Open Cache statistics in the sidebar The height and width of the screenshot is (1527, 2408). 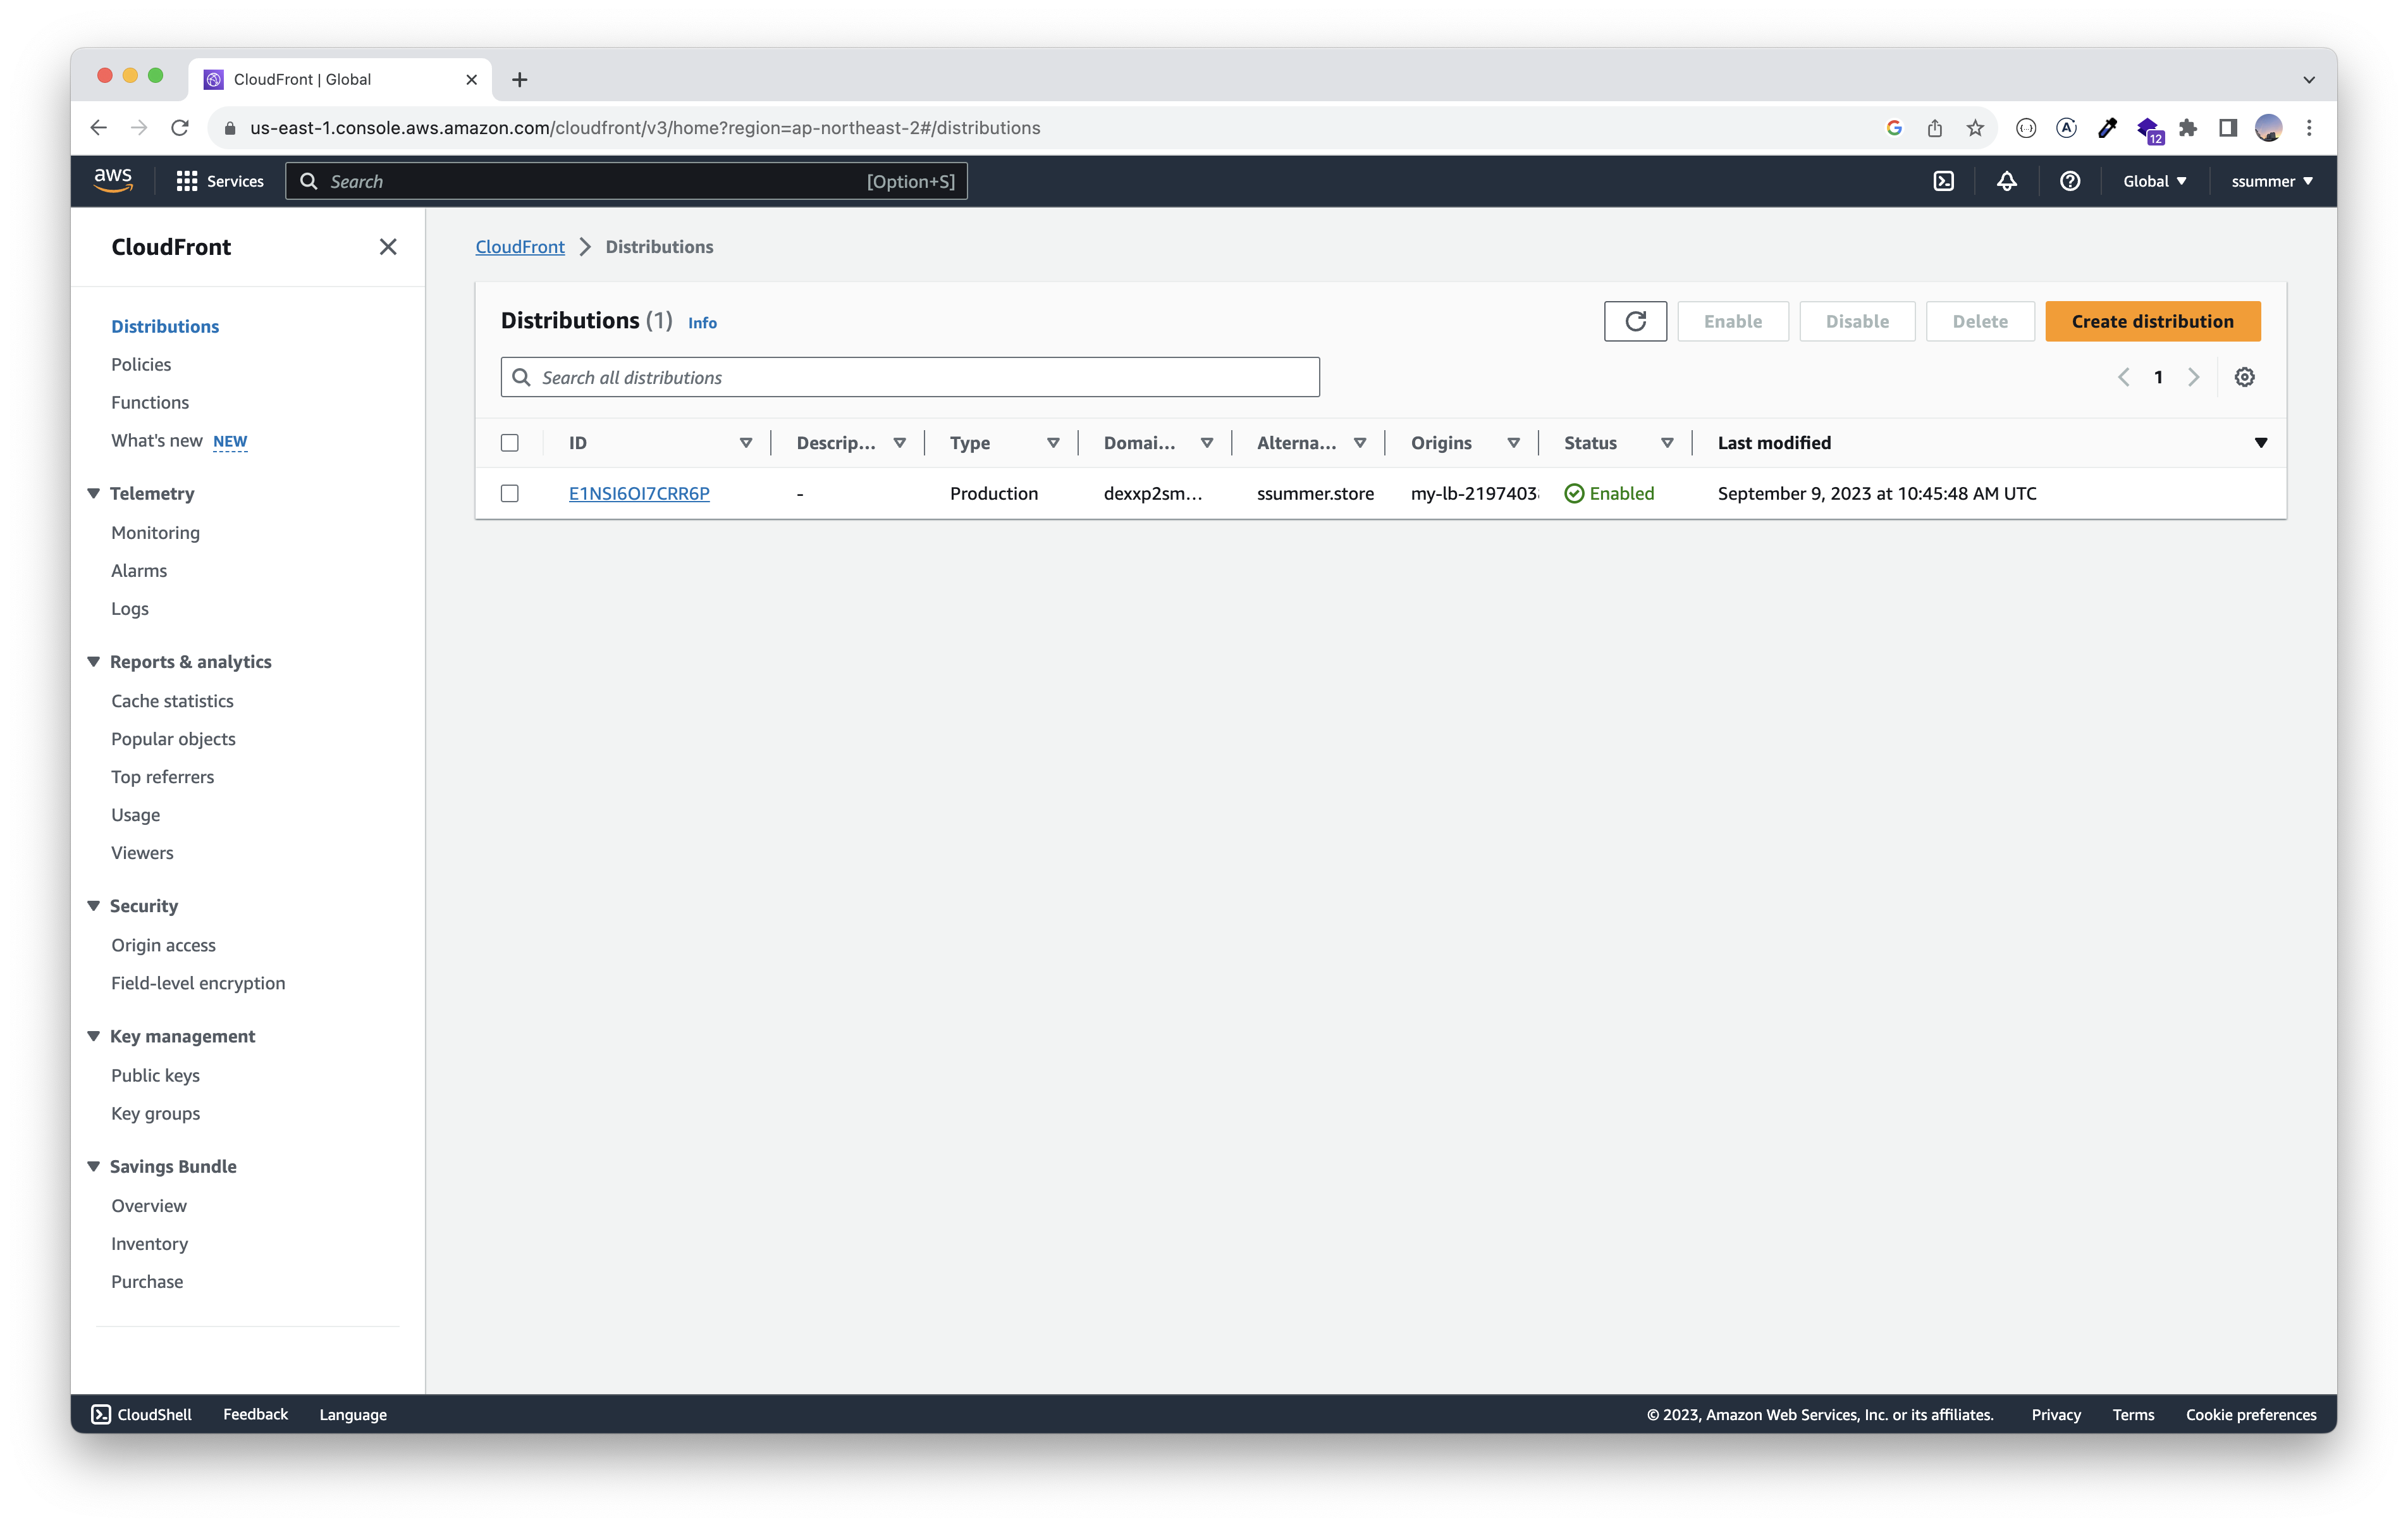[x=172, y=700]
